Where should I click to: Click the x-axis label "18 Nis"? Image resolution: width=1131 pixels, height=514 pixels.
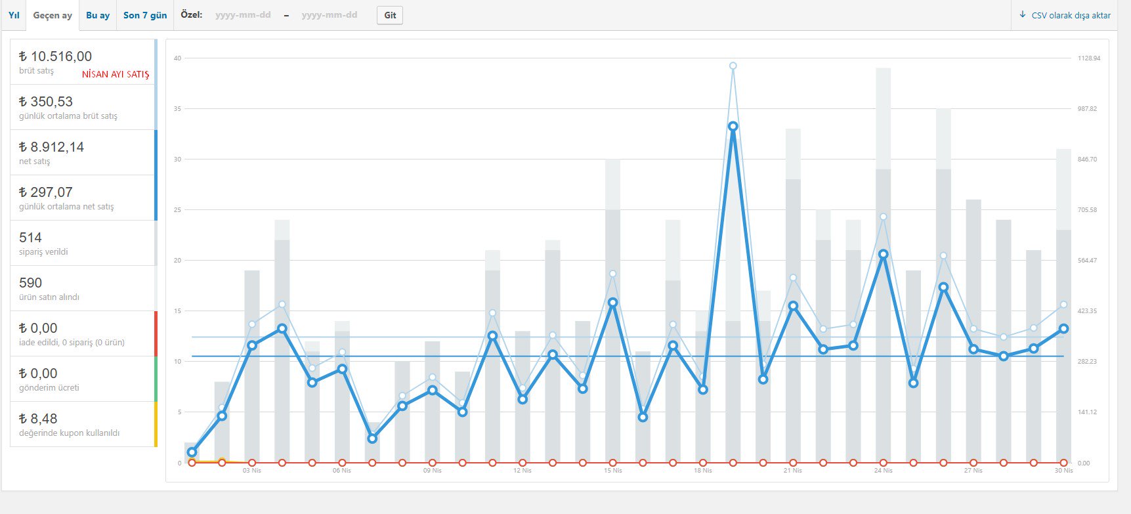coord(703,471)
